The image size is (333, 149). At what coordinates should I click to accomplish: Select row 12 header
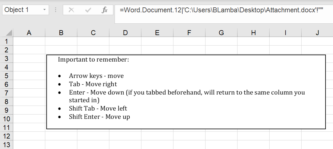tap(6, 136)
